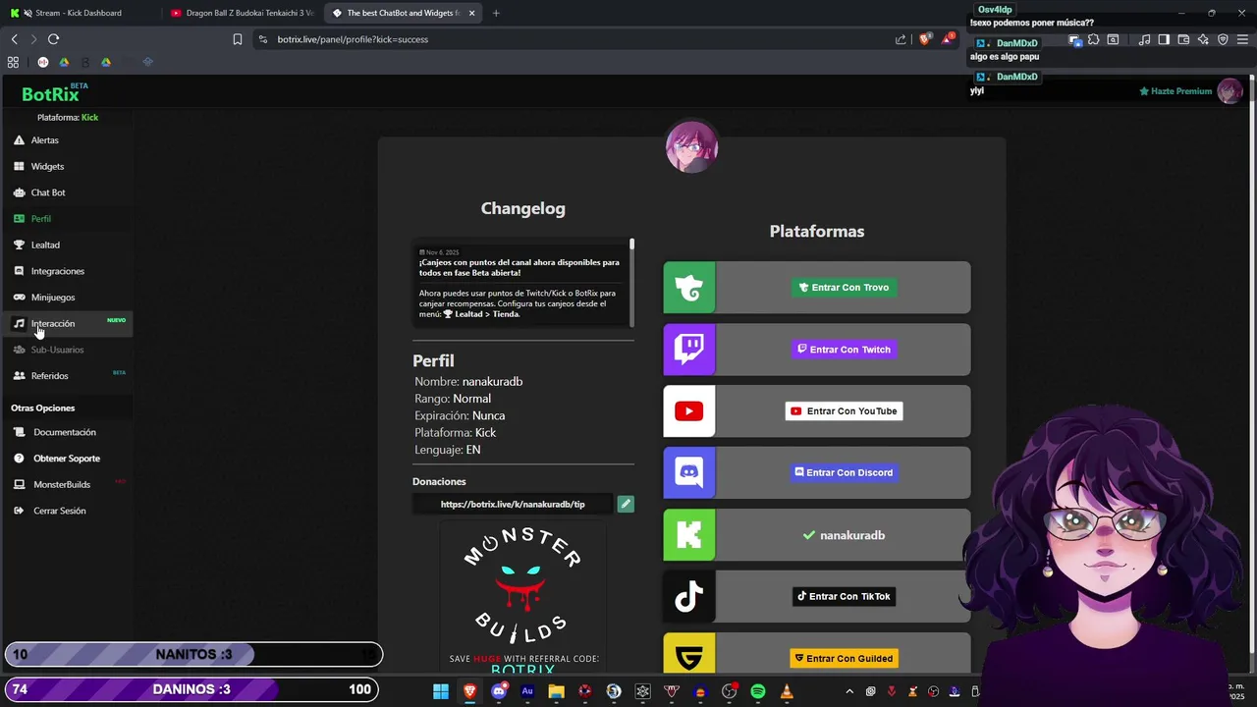This screenshot has height=707, width=1257.
Task: Click the TikTok platform icon
Action: click(689, 596)
